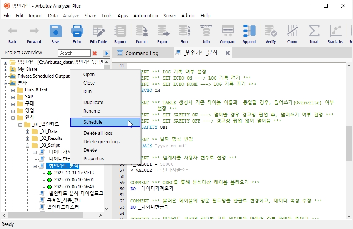Click the project tree scroll down arrow
The width and height of the screenshot is (353, 229).
107,209
